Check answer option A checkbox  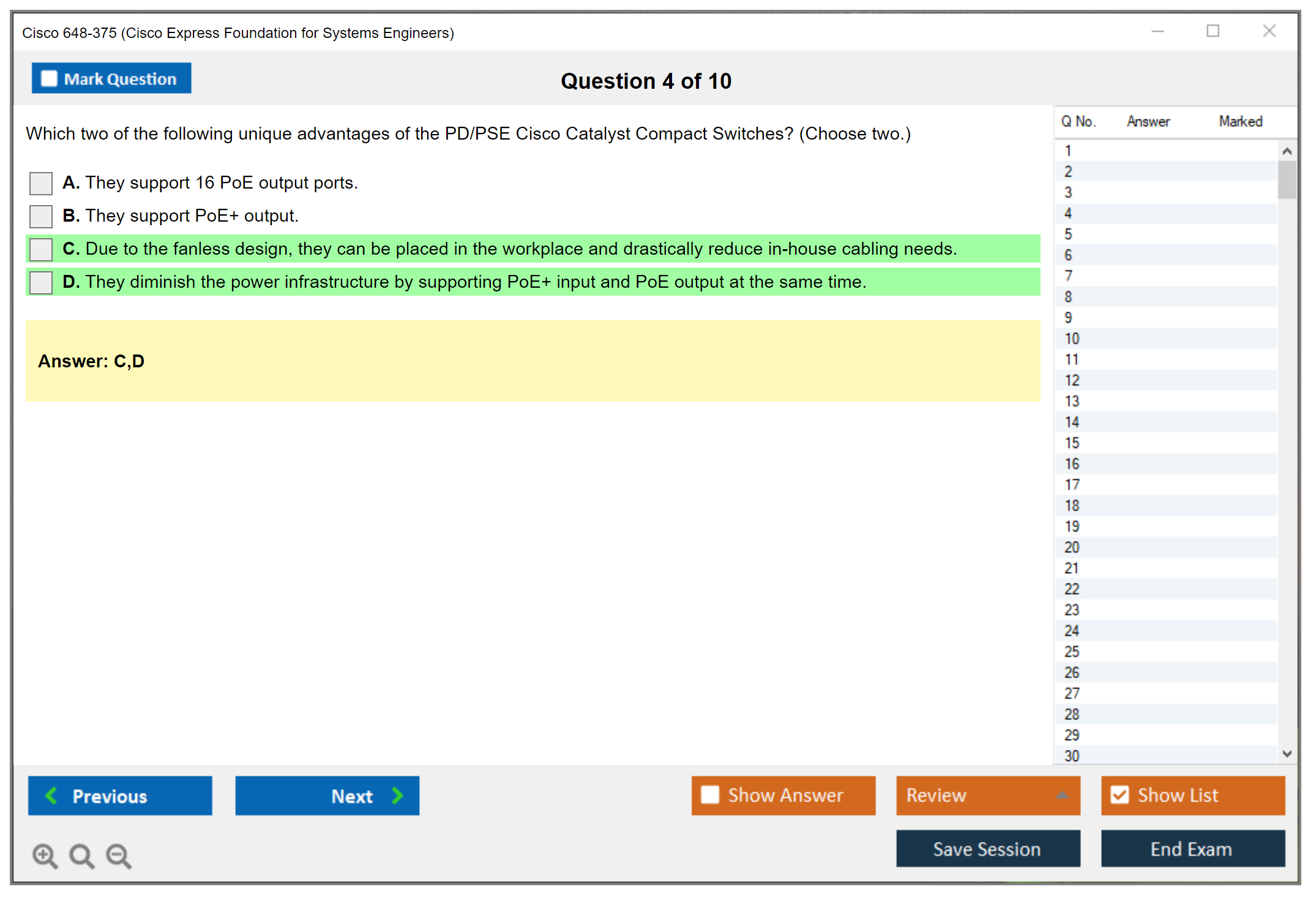click(x=41, y=183)
